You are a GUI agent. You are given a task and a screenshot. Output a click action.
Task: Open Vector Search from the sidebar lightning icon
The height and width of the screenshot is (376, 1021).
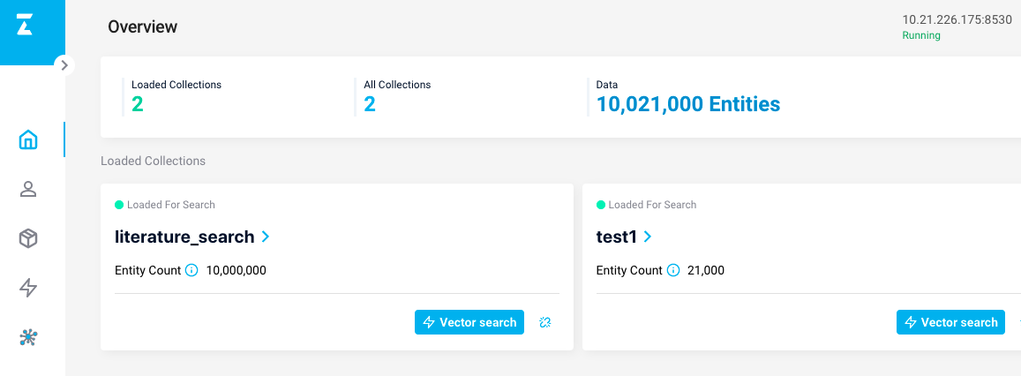pos(28,288)
